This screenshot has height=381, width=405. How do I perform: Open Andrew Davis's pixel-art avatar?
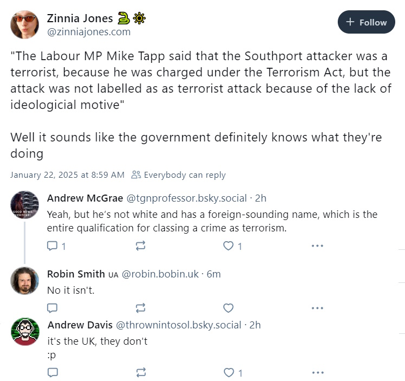pos(25,332)
